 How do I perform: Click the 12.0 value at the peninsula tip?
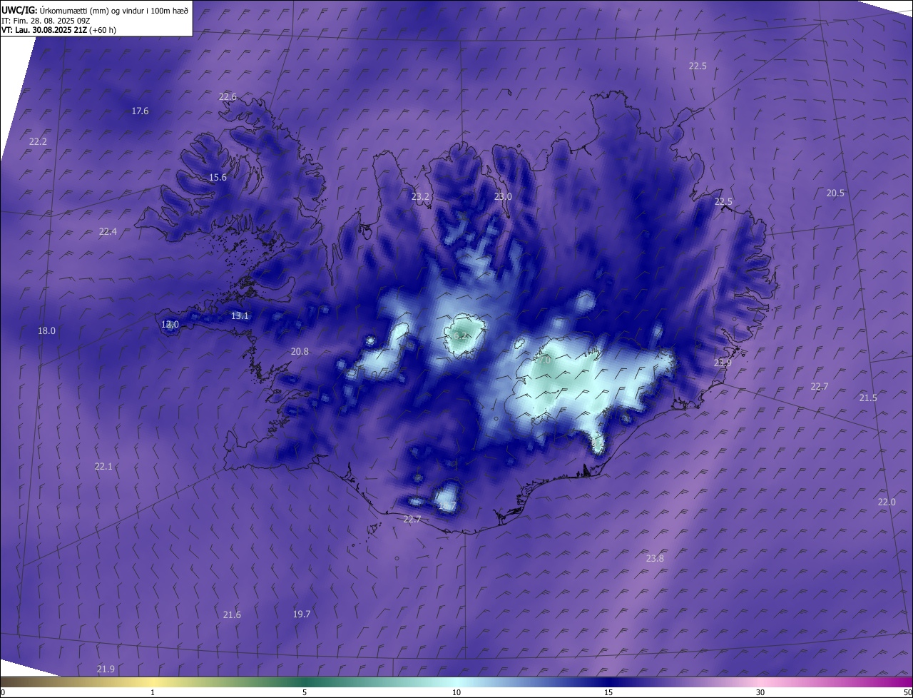pos(170,324)
